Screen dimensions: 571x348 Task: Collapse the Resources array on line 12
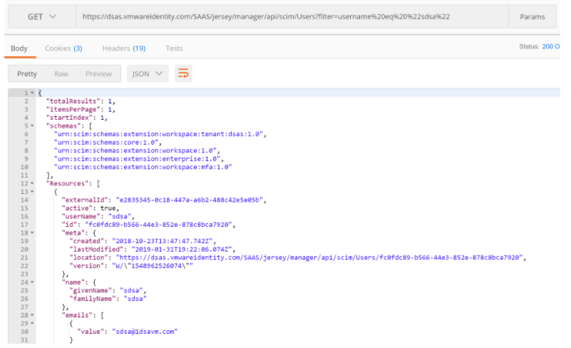pyautogui.click(x=31, y=183)
